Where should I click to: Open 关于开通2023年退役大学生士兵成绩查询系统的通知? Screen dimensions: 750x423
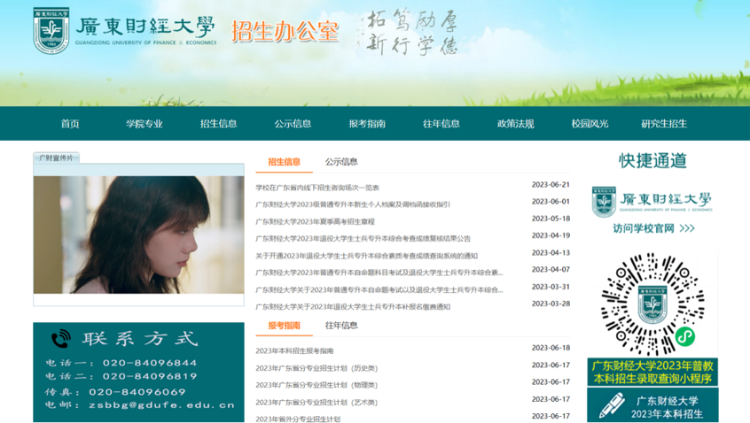[366, 256]
